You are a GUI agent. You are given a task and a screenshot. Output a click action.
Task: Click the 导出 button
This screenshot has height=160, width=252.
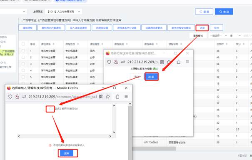[217, 27]
